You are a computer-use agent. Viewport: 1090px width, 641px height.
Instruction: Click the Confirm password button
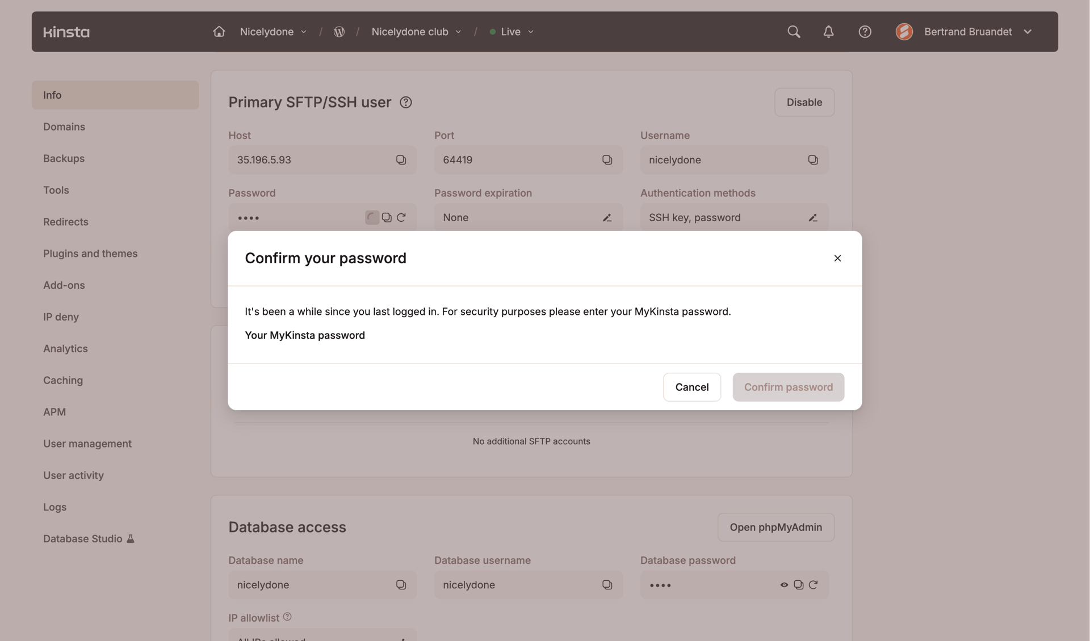click(x=788, y=387)
